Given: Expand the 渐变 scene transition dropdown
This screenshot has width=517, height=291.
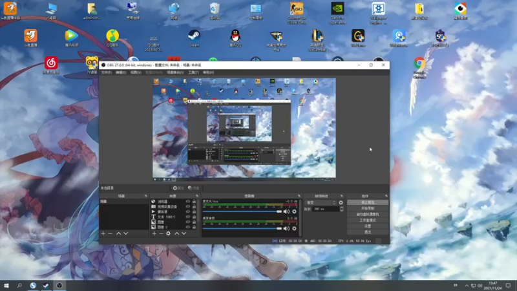Looking at the screenshot, I should click(x=321, y=202).
